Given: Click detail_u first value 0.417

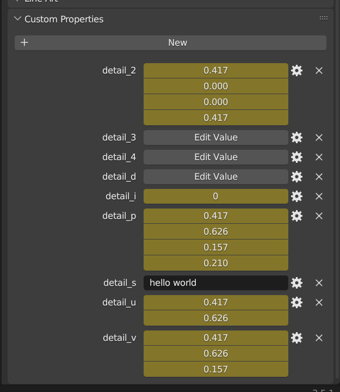Looking at the screenshot, I should [216, 303].
